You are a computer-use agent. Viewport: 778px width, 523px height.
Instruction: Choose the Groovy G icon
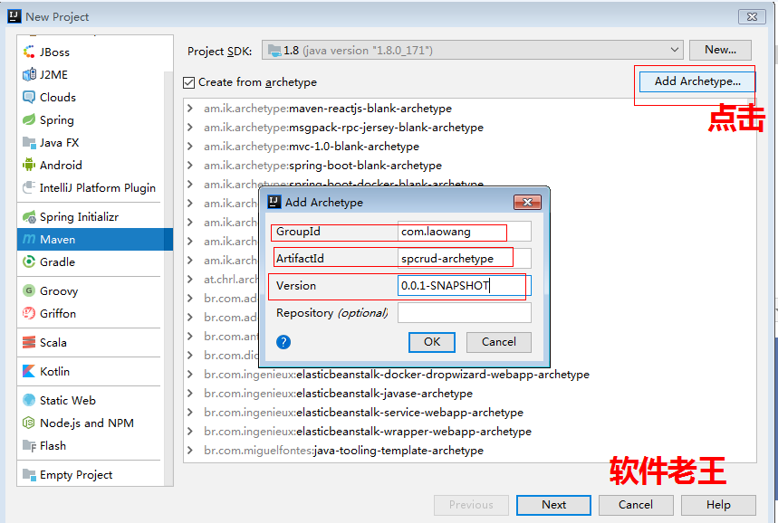(x=29, y=290)
